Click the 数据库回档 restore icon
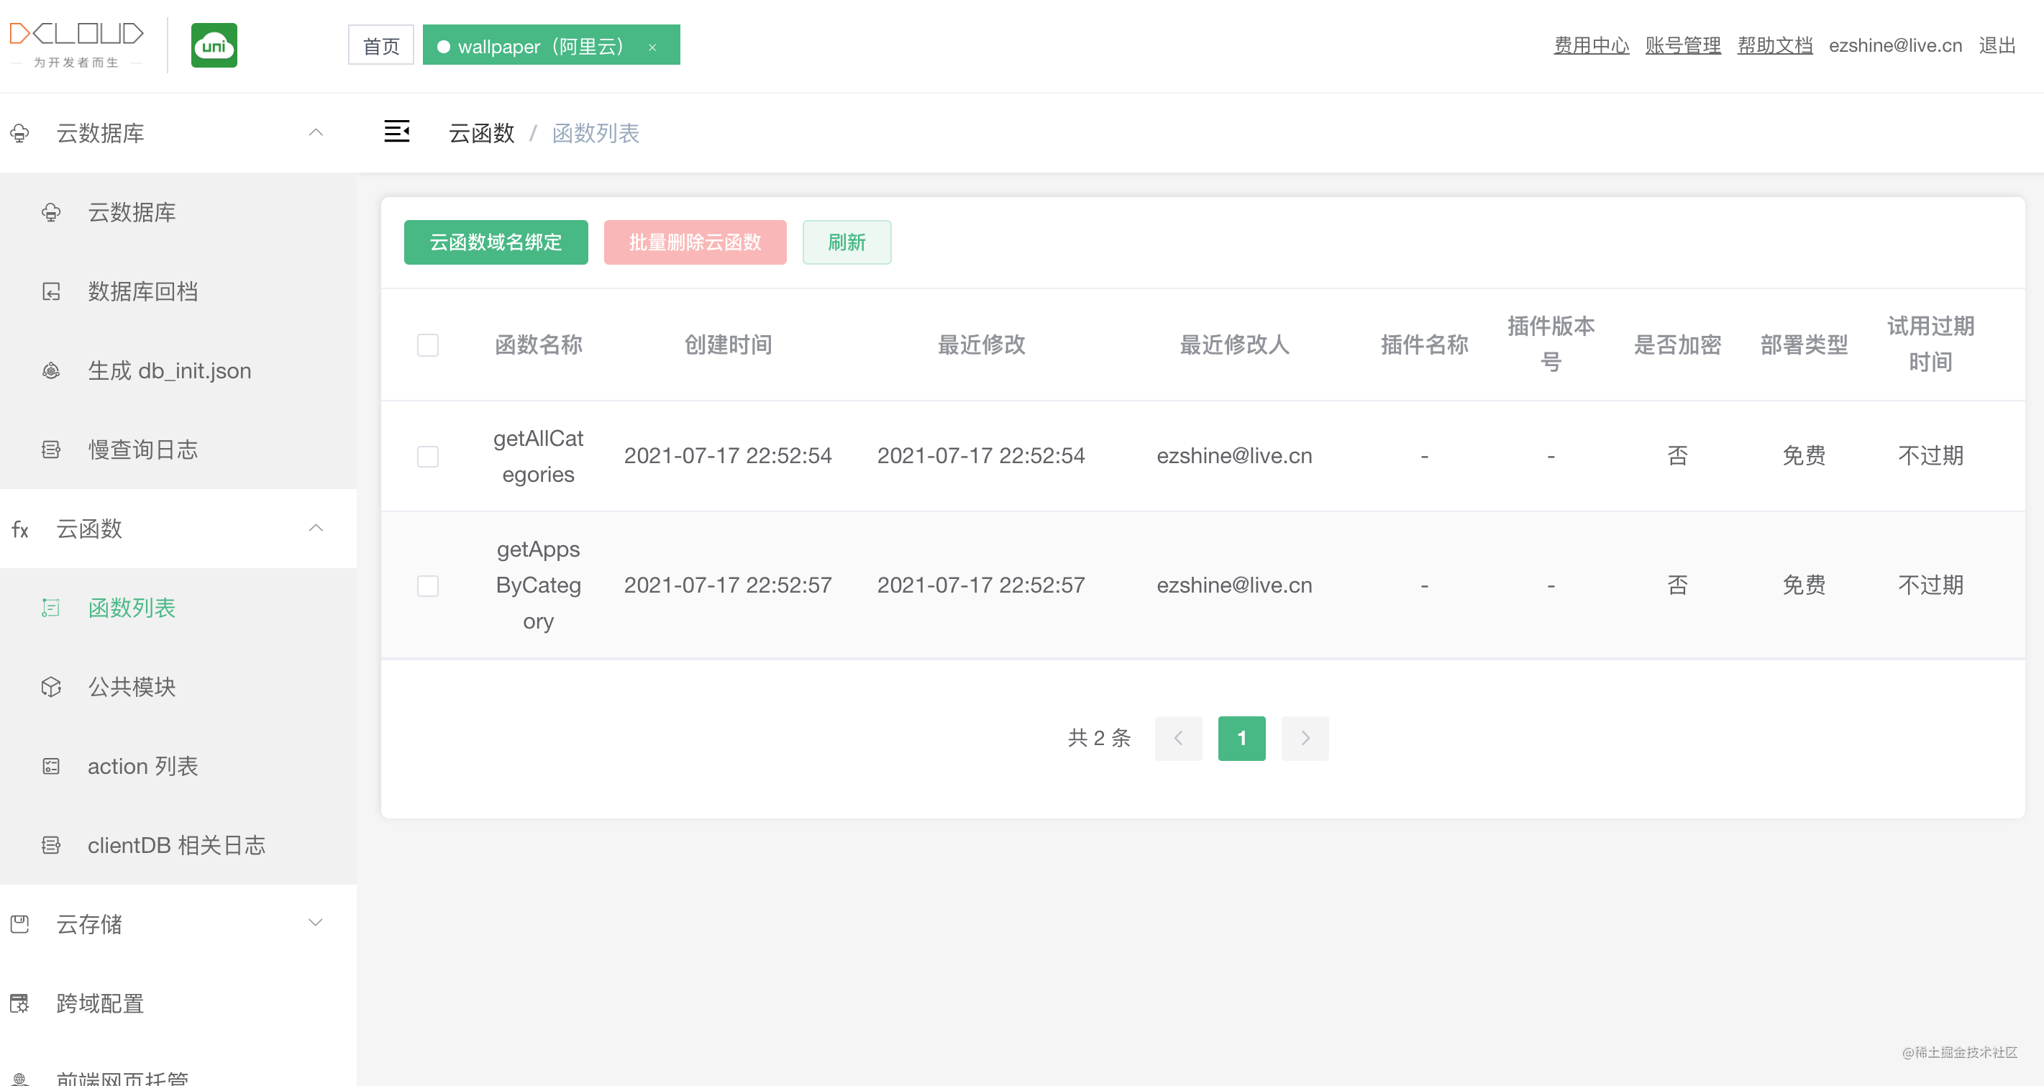Viewport: 2044px width, 1086px height. tap(51, 291)
